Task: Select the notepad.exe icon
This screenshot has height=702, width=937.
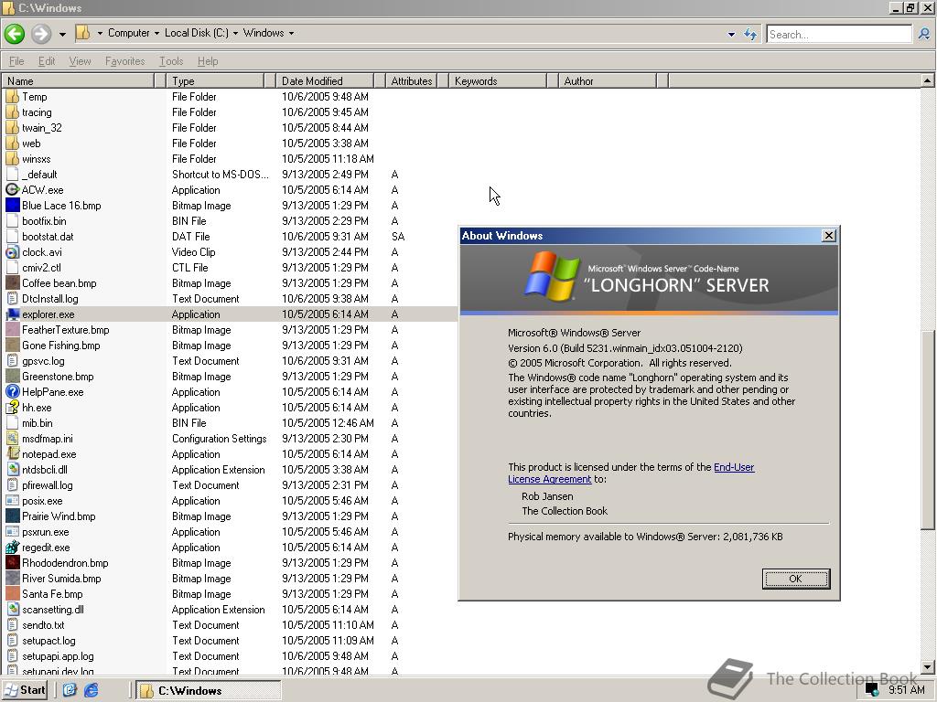Action: 13,453
